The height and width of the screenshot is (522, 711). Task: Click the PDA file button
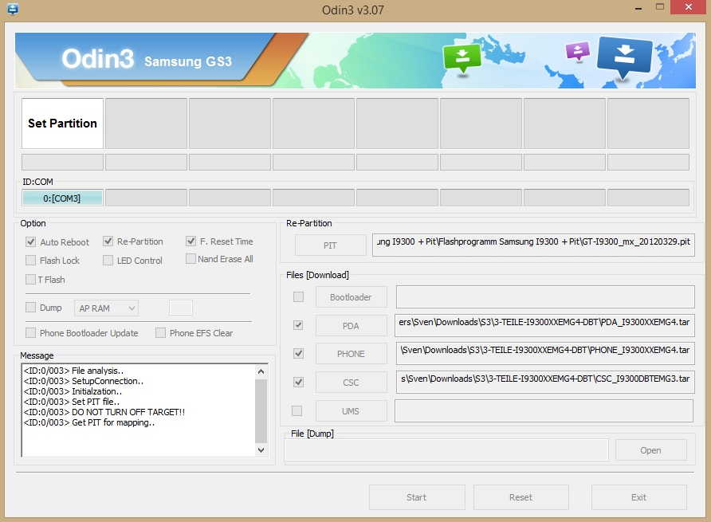coord(352,326)
